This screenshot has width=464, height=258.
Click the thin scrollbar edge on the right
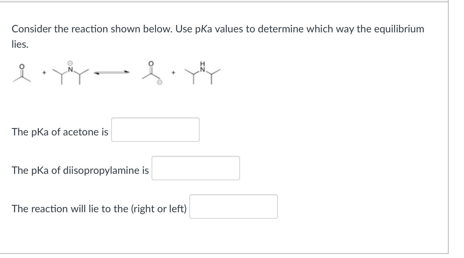click(448, 128)
